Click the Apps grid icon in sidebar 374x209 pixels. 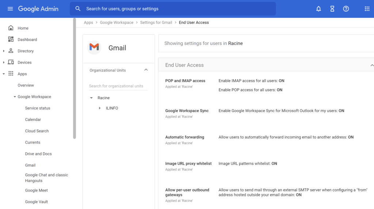pyautogui.click(x=11, y=73)
